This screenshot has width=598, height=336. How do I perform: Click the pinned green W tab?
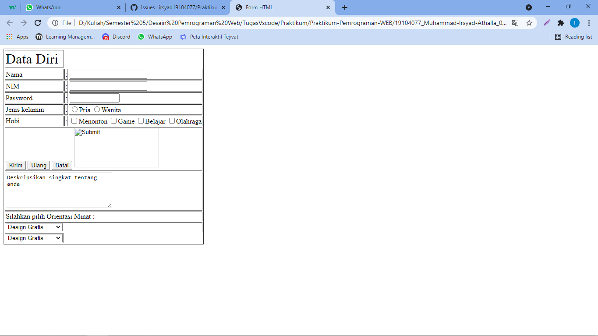tap(12, 7)
